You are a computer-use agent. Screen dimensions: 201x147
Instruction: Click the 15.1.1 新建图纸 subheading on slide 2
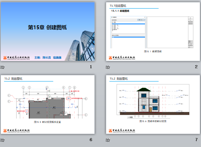pos(120,11)
